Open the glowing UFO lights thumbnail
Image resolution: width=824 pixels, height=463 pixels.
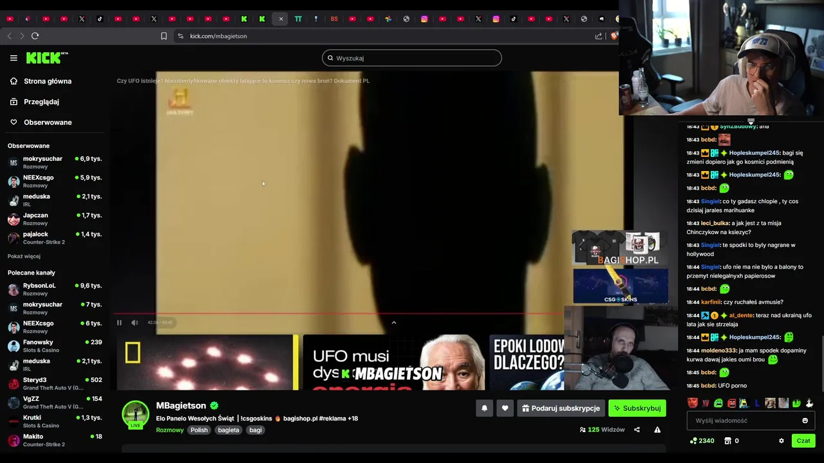(207, 362)
